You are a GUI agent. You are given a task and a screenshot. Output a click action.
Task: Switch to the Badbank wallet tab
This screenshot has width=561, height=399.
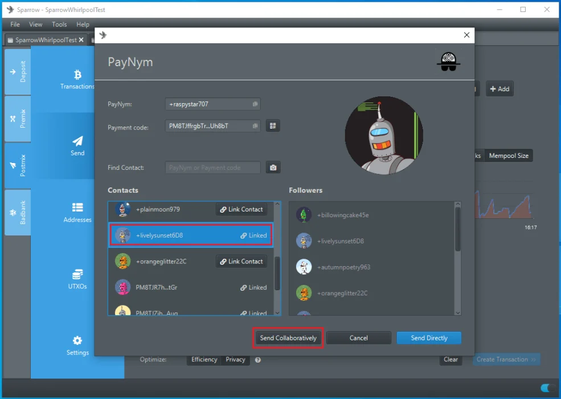coord(18,212)
